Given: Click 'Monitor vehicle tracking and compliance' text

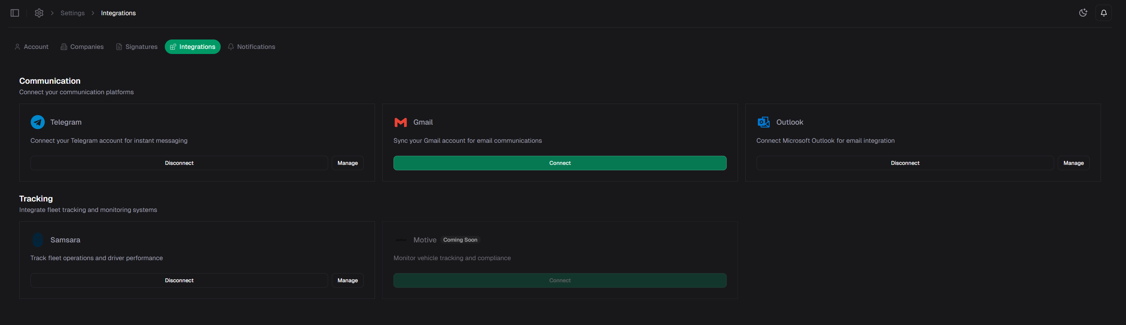Looking at the screenshot, I should coord(452,258).
